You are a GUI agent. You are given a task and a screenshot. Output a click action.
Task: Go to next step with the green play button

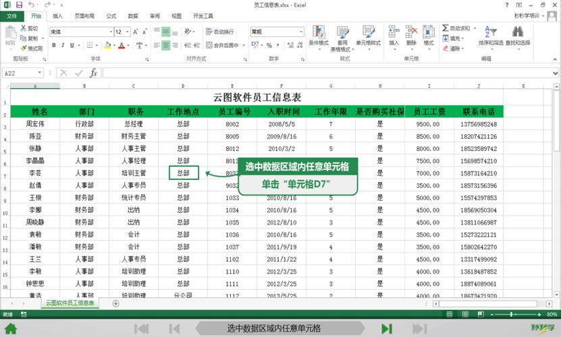387,328
